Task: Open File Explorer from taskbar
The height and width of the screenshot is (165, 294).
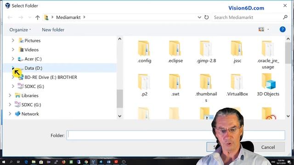Action: coord(34,162)
